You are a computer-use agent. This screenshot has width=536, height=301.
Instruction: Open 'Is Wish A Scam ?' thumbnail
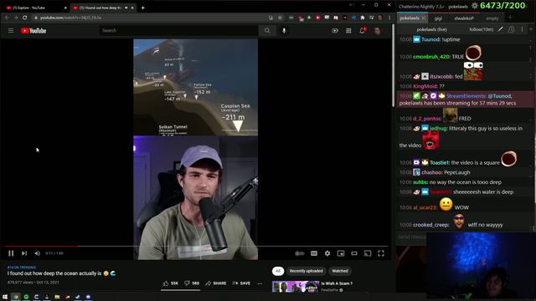click(x=296, y=287)
